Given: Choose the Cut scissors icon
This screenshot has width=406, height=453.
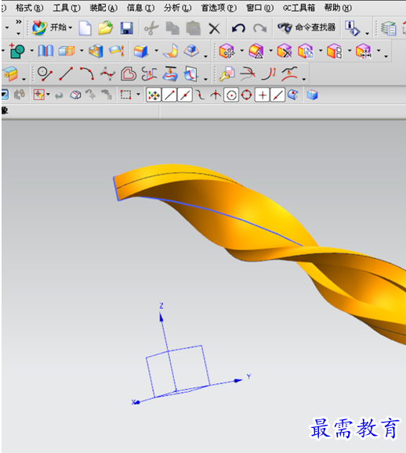Looking at the screenshot, I should pos(151,28).
